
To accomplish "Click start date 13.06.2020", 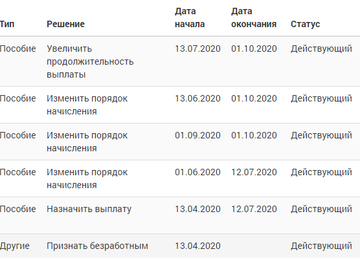I will 197,99.
